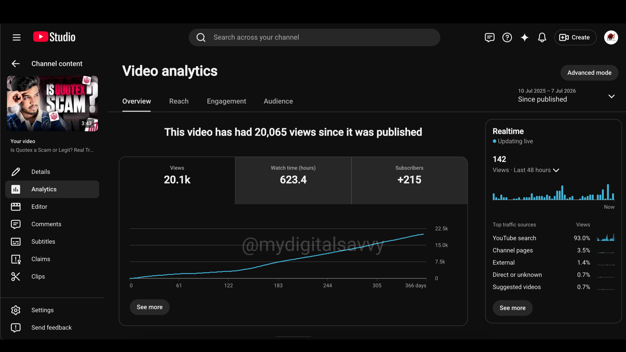626x352 pixels.
Task: Open Channel content link
Action: pyautogui.click(x=57, y=63)
